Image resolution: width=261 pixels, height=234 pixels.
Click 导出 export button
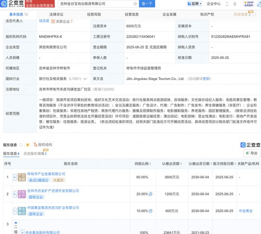(252, 153)
